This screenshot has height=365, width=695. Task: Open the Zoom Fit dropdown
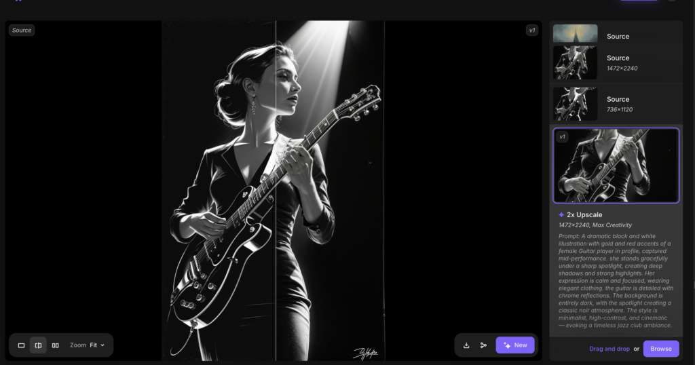88,345
